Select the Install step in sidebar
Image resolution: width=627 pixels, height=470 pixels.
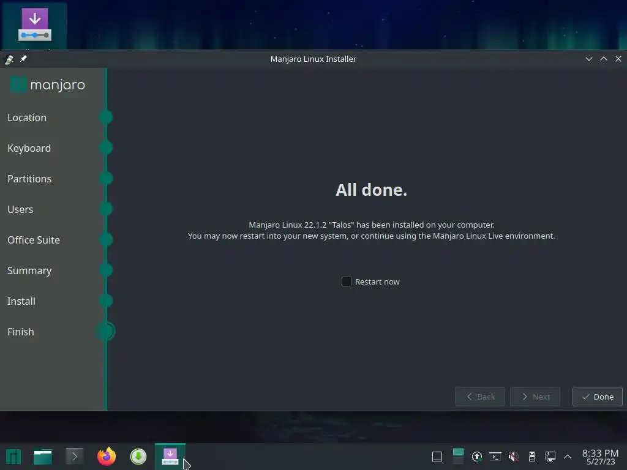click(x=21, y=301)
